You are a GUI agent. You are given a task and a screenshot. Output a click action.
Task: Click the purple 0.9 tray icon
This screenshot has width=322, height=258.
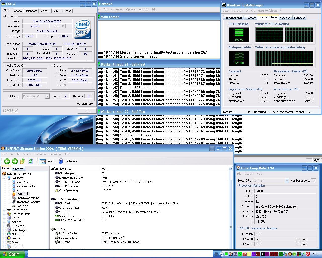click(253, 254)
